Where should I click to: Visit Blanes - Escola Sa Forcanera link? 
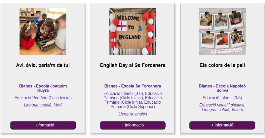point(132,86)
